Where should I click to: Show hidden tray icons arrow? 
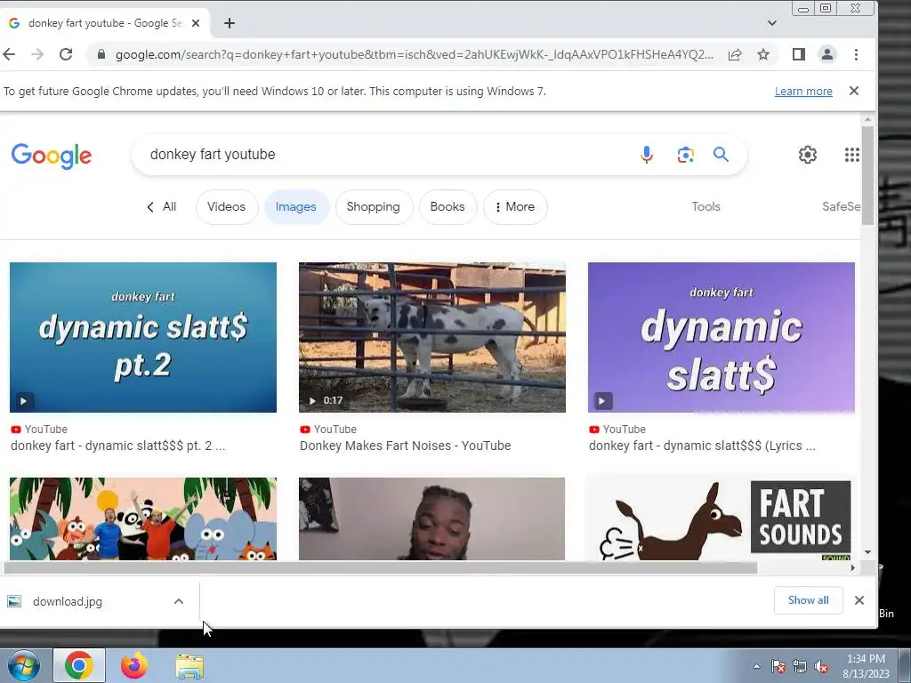756,666
